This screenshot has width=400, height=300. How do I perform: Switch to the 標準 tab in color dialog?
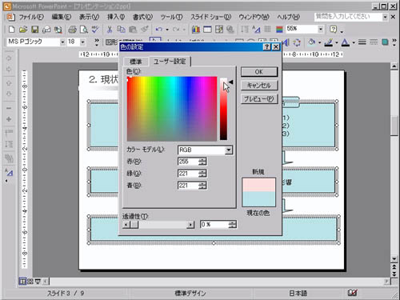click(135, 62)
